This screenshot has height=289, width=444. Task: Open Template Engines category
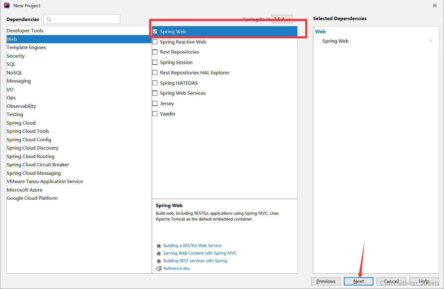(79, 47)
